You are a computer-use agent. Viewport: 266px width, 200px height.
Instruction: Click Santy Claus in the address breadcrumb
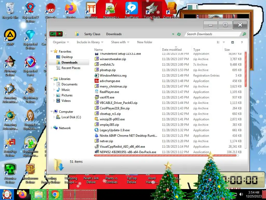[x=92, y=34]
